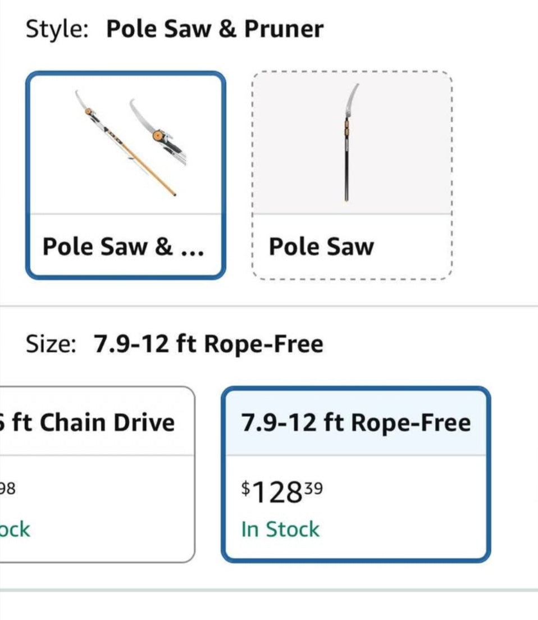The height and width of the screenshot is (620, 538).
Task: Click partial stock status on Chain Drive card
Action: pyautogui.click(x=15, y=529)
